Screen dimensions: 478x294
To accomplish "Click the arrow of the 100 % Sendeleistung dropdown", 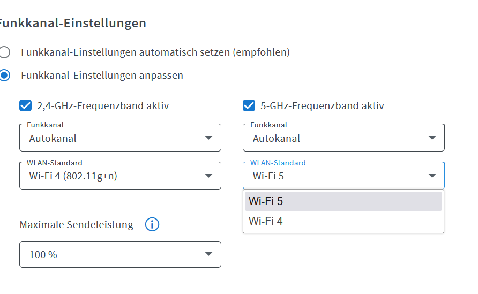I will pyautogui.click(x=209, y=254).
